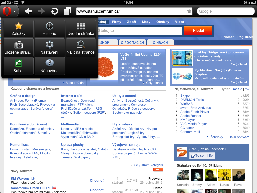The width and height of the screenshot is (257, 193).
Task: Switch to the O HRÁCH tab
Action: point(160,43)
